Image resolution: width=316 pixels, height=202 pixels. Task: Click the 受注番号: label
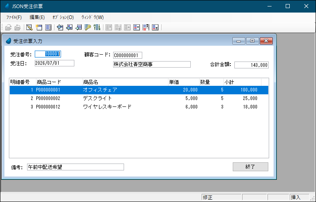pos(21,55)
